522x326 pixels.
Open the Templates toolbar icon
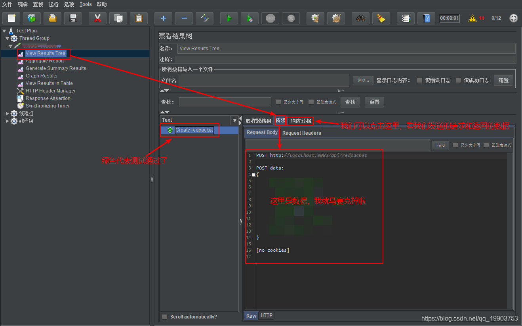[x=32, y=18]
